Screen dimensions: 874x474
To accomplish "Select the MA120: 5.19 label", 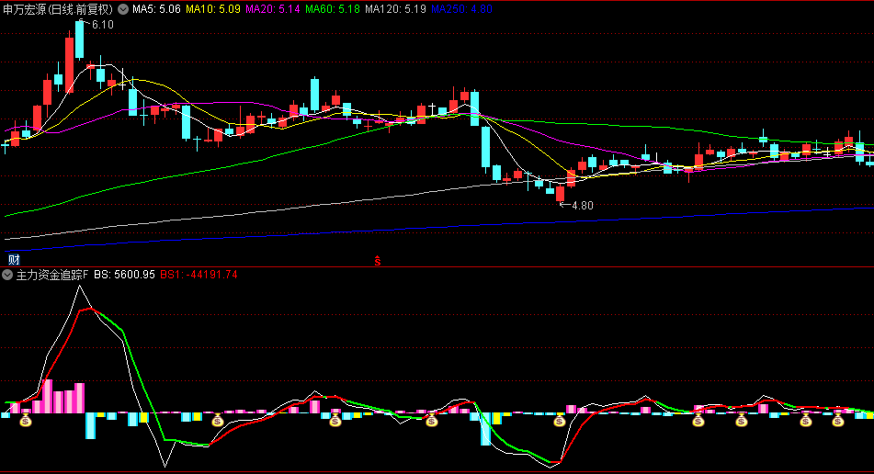I will point(396,9).
